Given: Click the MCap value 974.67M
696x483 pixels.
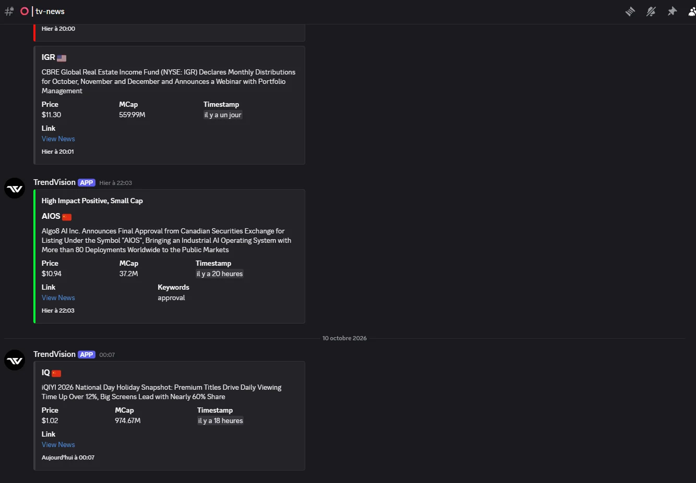Looking at the screenshot, I should tap(128, 421).
